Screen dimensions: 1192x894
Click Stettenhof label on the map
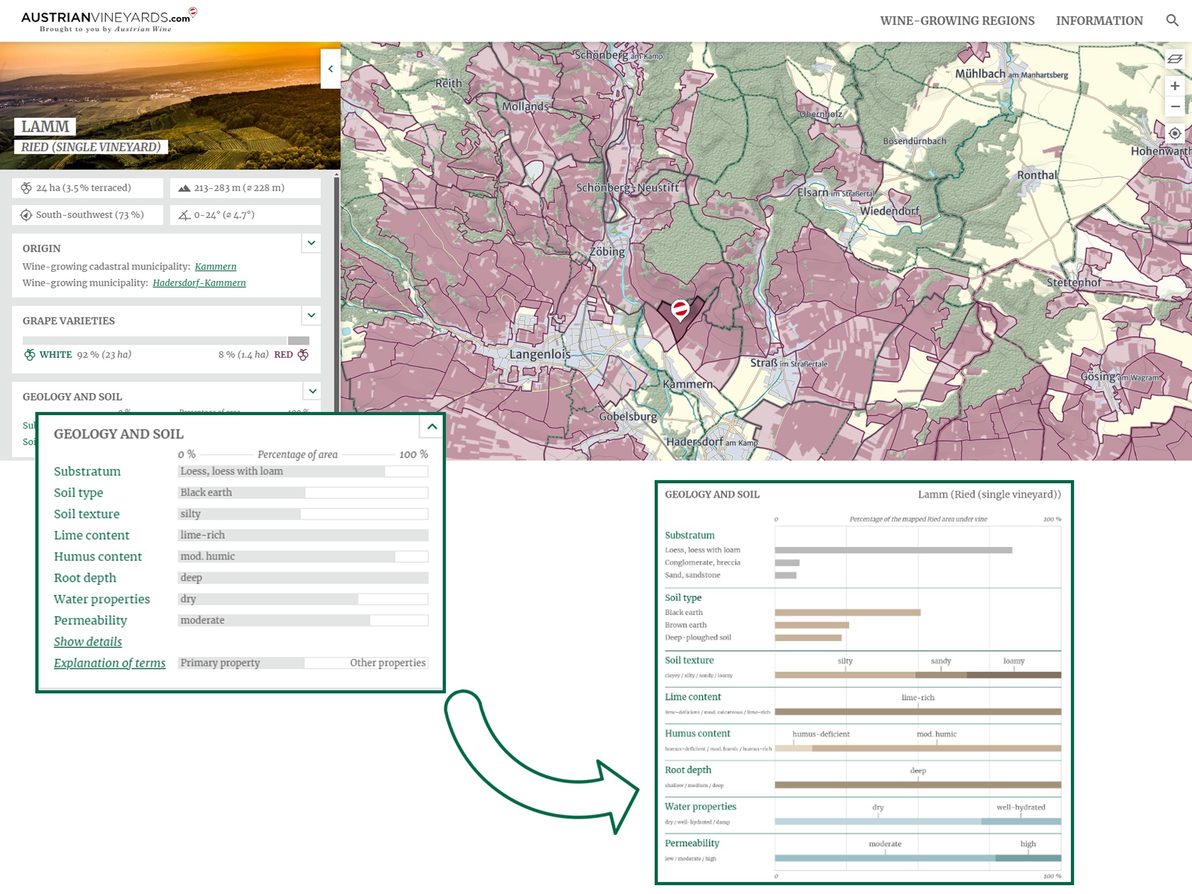point(1074,283)
